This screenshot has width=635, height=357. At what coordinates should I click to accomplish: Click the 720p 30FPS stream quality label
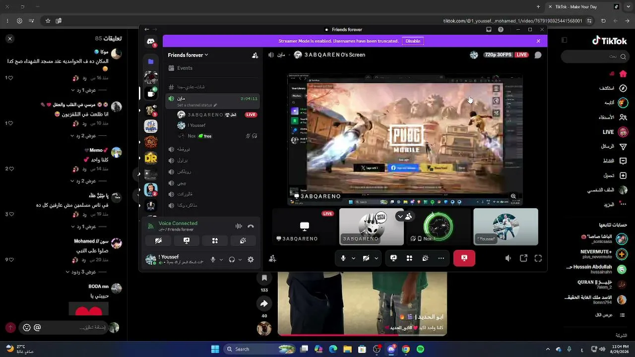coord(498,55)
